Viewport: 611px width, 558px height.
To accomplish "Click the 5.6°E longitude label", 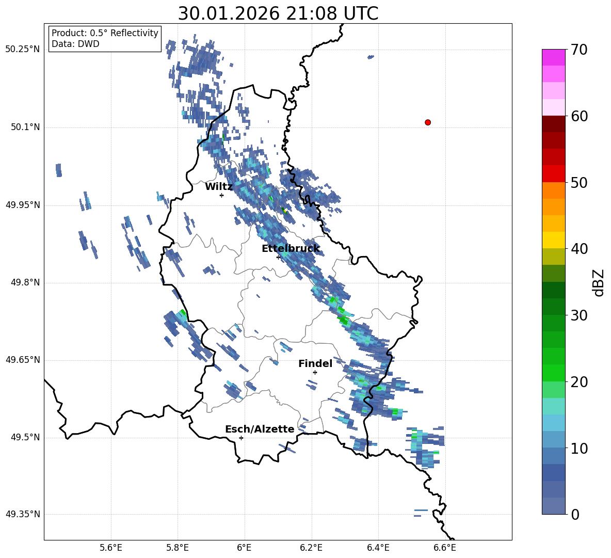I will pos(111,548).
